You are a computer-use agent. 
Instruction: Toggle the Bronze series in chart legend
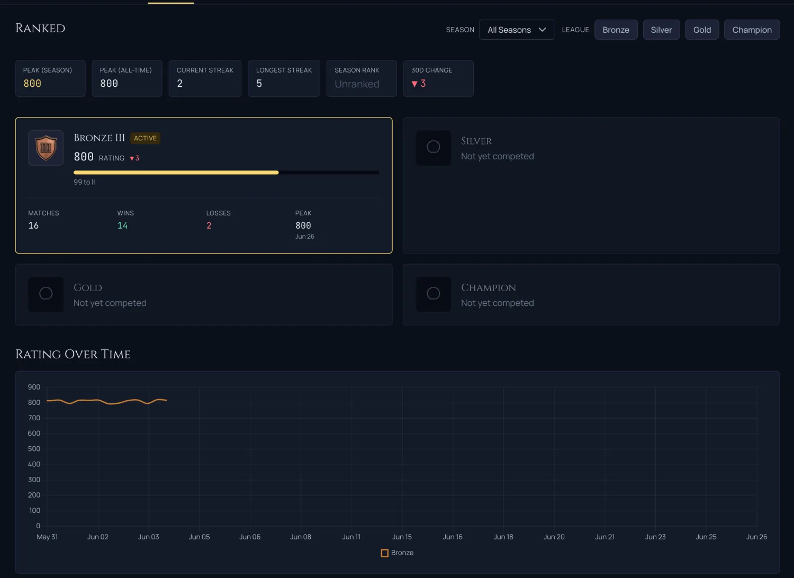point(397,553)
